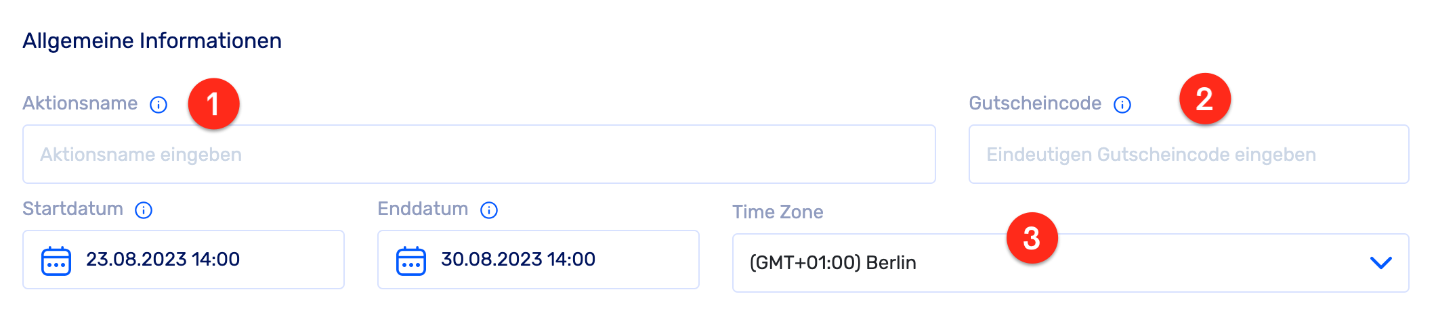This screenshot has height=315, width=1436.
Task: Click the Gutscheincode field label
Action: [x=1035, y=103]
